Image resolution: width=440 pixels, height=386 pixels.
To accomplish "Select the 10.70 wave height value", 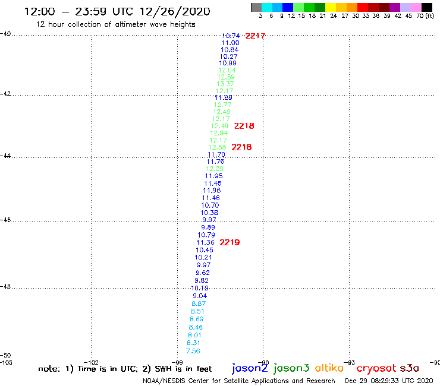I will 210,205.
